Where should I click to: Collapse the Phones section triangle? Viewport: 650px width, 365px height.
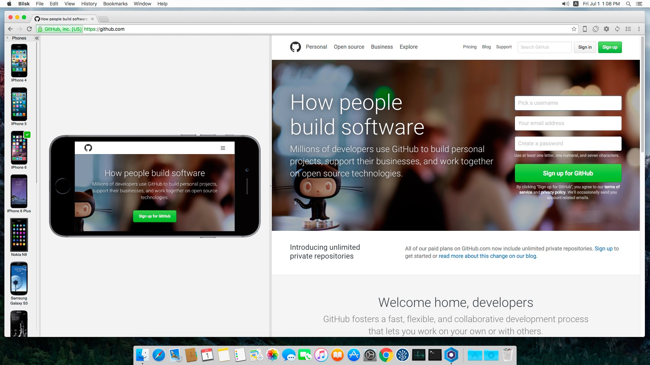pyautogui.click(x=7, y=38)
